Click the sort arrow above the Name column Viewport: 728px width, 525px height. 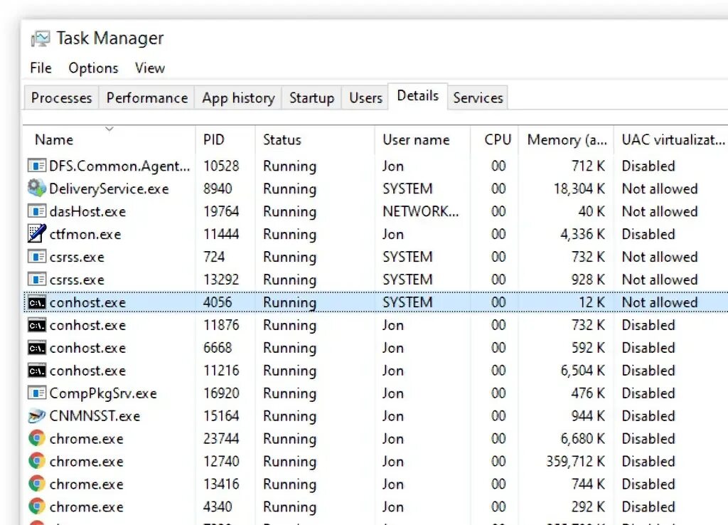tap(109, 129)
